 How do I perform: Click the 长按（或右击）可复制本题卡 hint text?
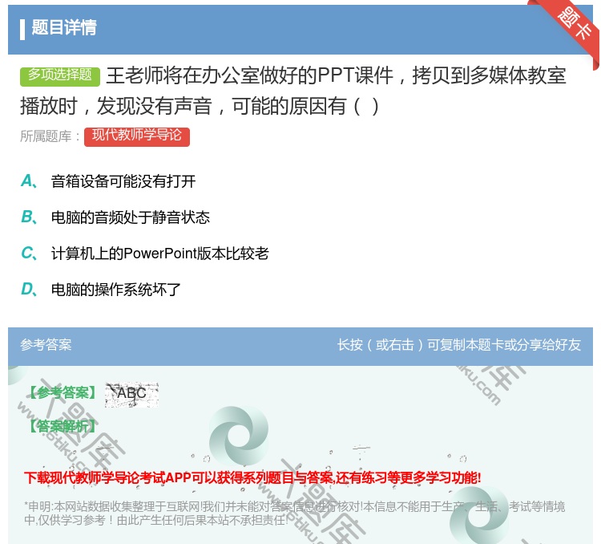click(x=459, y=345)
